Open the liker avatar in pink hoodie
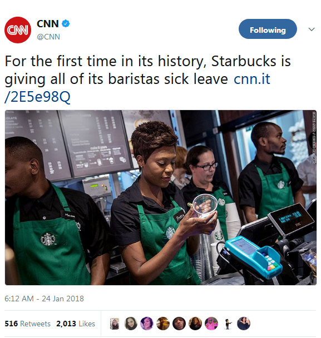321x338 pixels. pyautogui.click(x=211, y=324)
